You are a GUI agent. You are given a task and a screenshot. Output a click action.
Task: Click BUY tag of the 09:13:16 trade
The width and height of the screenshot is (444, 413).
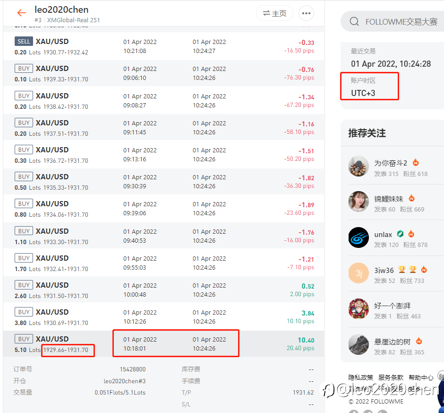24,150
